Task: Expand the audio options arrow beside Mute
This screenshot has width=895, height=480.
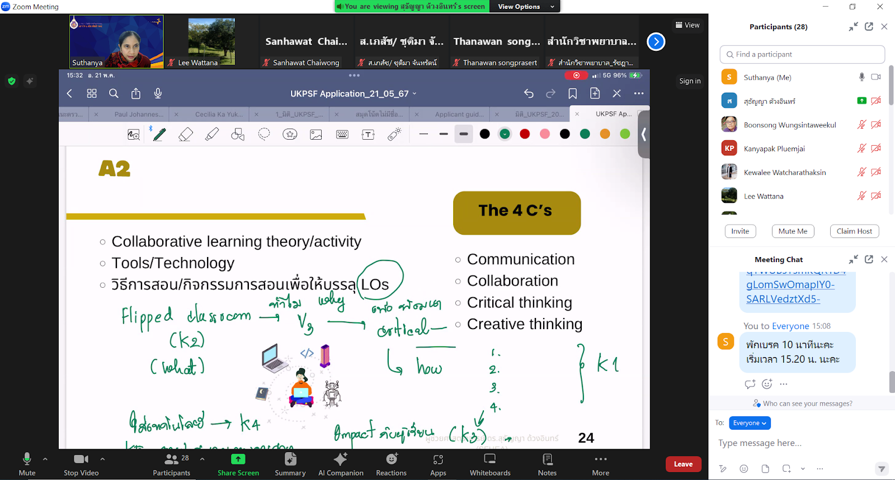Action: pyautogui.click(x=45, y=459)
